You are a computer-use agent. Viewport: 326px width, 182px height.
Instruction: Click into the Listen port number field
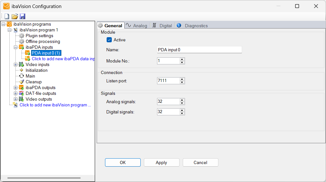point(168,81)
